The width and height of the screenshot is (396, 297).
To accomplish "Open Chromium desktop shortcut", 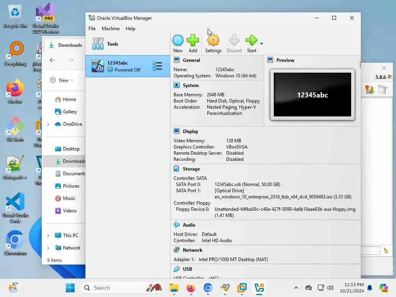I will coord(15,243).
